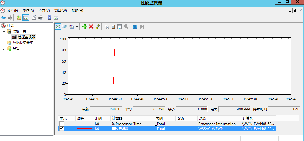Collapse the 监视工具 tree node

coord(4,31)
